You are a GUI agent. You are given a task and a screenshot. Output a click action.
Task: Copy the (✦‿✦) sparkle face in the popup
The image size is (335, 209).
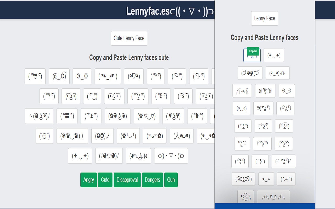pos(274,55)
